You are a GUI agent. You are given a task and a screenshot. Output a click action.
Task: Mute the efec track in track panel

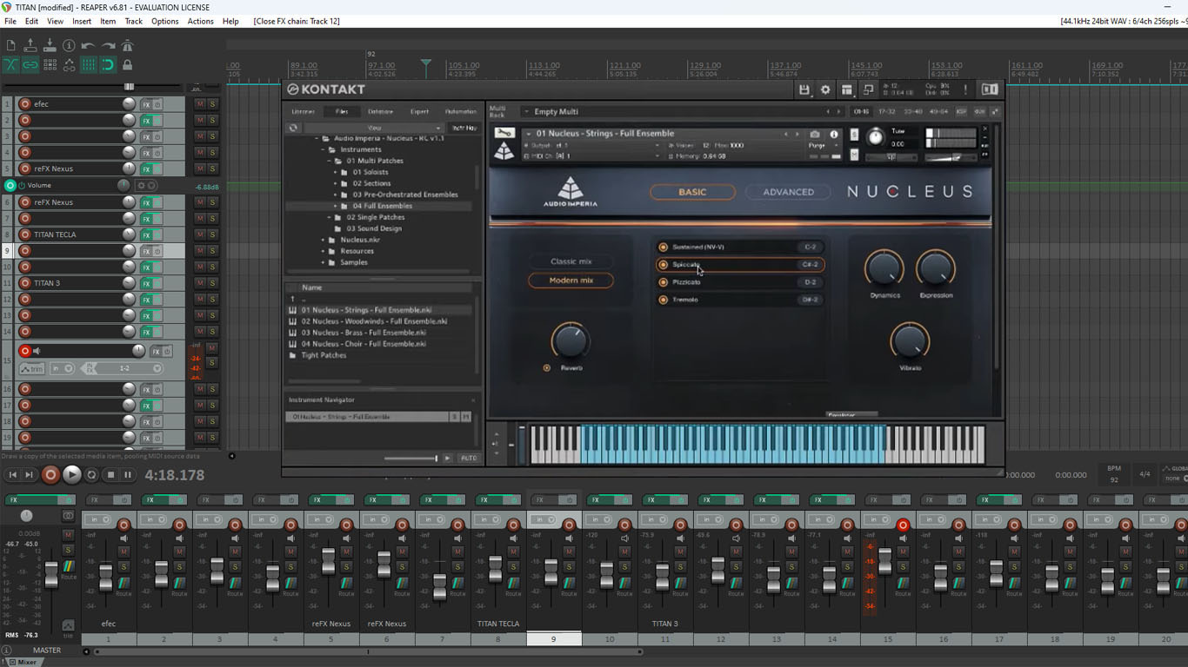coord(200,104)
